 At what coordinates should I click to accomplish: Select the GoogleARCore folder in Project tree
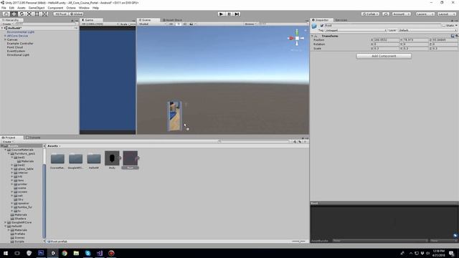[x=21, y=222]
